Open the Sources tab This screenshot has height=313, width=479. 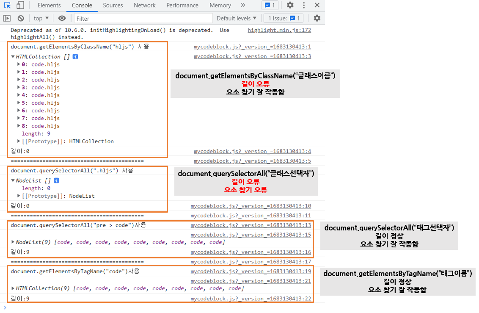pyautogui.click(x=113, y=5)
